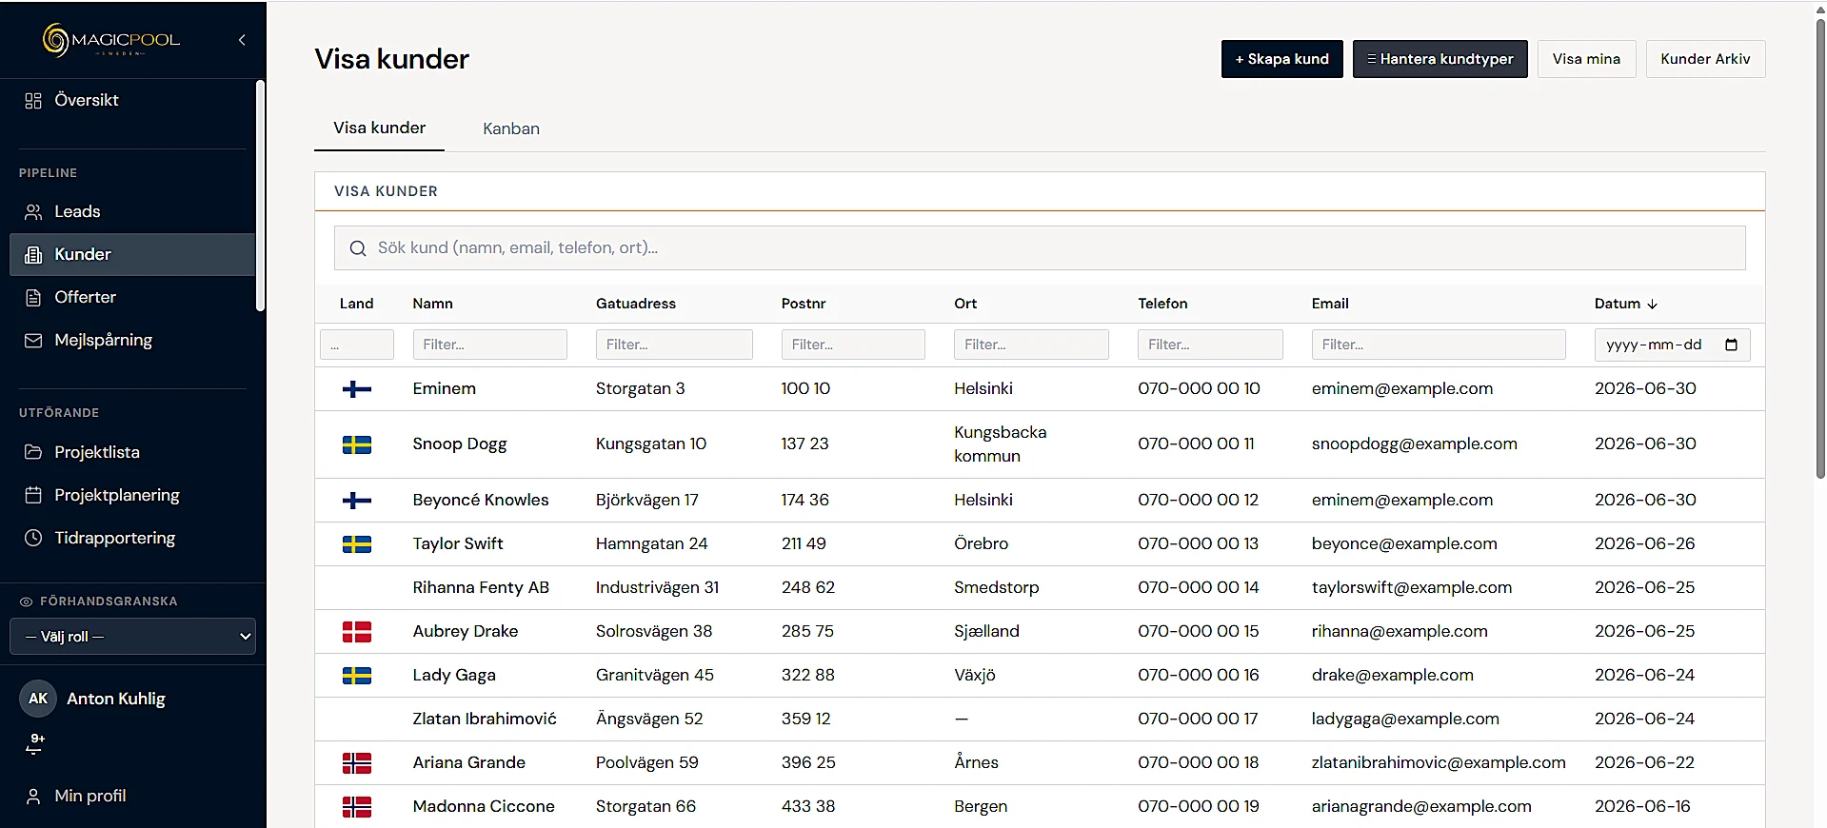Click the Email filter field
The width and height of the screenshot is (1827, 828).
click(x=1439, y=345)
